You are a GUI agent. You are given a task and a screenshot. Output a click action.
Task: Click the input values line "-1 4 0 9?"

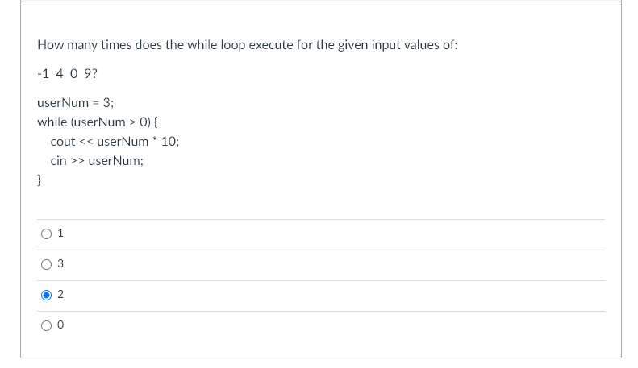(x=68, y=74)
